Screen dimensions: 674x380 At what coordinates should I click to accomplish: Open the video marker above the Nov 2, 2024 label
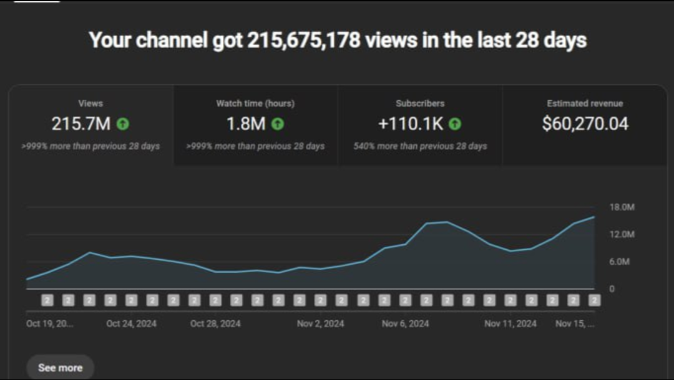tap(320, 300)
